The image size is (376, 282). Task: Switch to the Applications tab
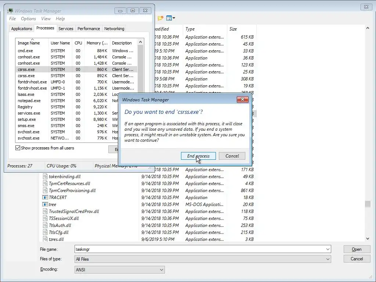click(22, 29)
